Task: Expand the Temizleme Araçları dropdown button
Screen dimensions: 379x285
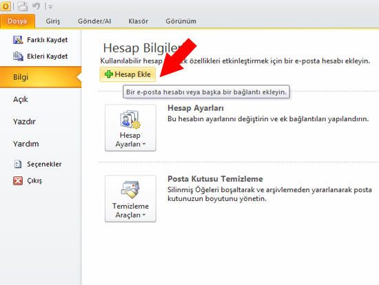Action: click(x=130, y=198)
